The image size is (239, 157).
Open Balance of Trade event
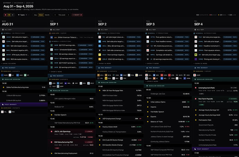[168, 121]
